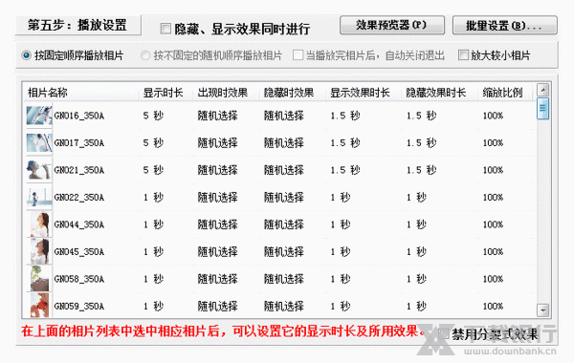Click the 效果预览器(P) button
The image size is (574, 363).
[392, 25]
